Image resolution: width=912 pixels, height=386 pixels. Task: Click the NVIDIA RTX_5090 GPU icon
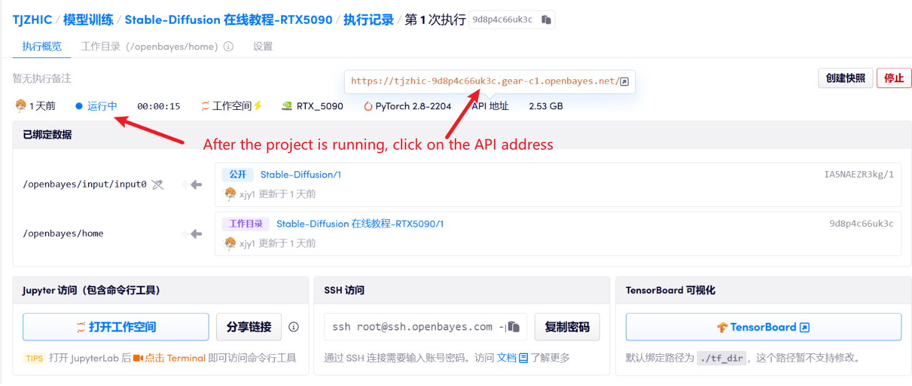click(287, 106)
